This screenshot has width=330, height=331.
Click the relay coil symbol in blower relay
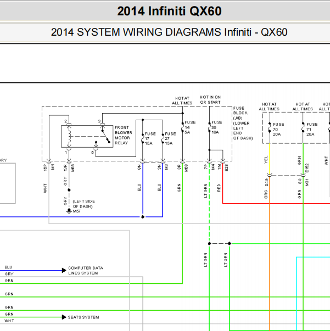(x=69, y=136)
